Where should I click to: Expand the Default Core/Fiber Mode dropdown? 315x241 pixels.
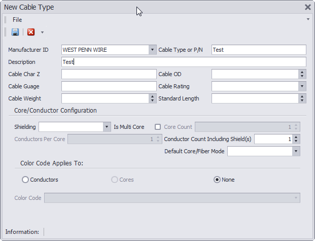296,151
